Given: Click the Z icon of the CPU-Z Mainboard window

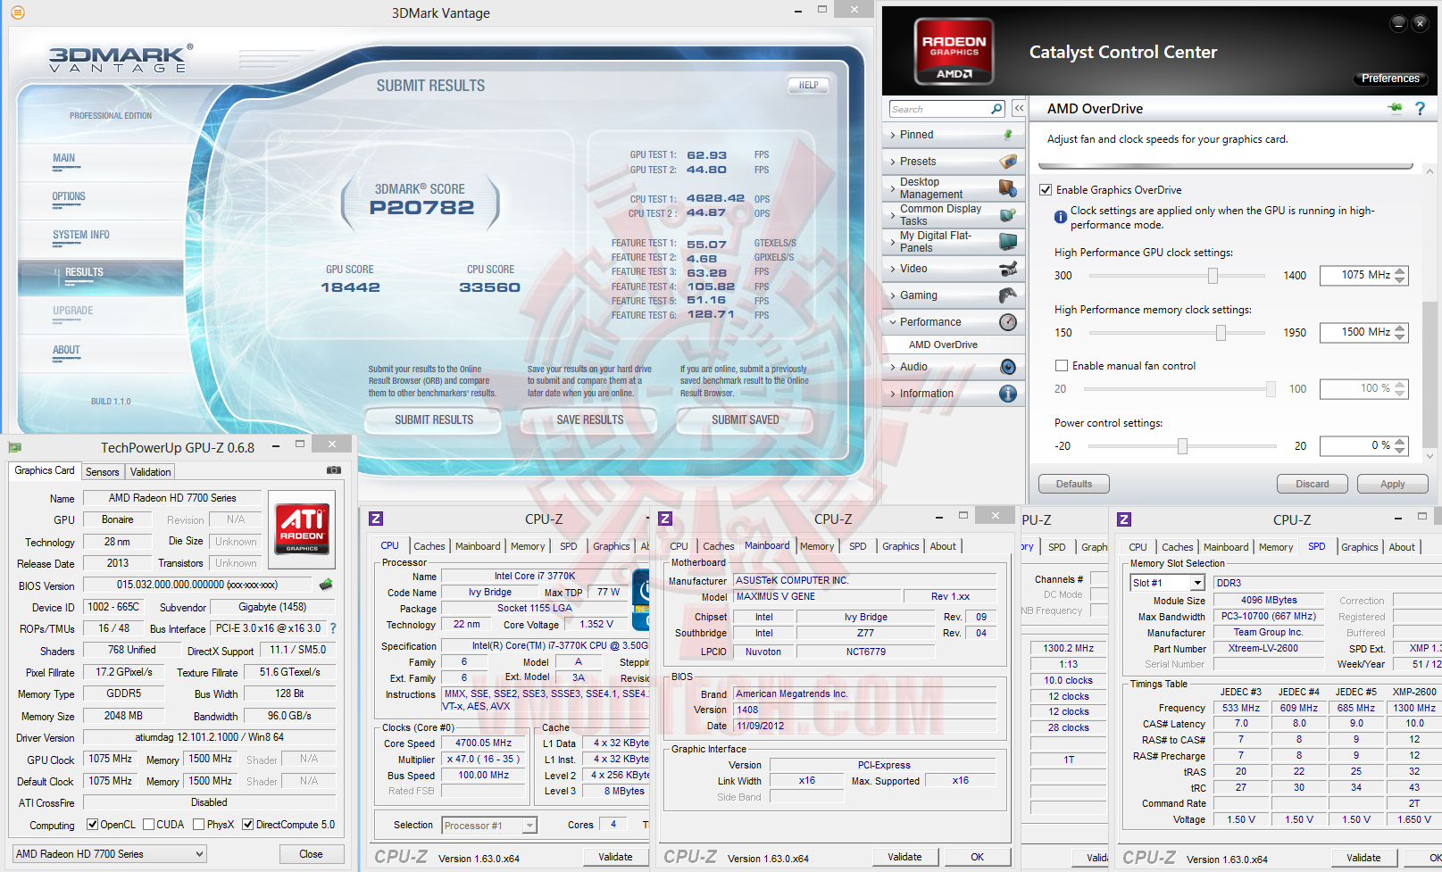Looking at the screenshot, I should pyautogui.click(x=665, y=519).
